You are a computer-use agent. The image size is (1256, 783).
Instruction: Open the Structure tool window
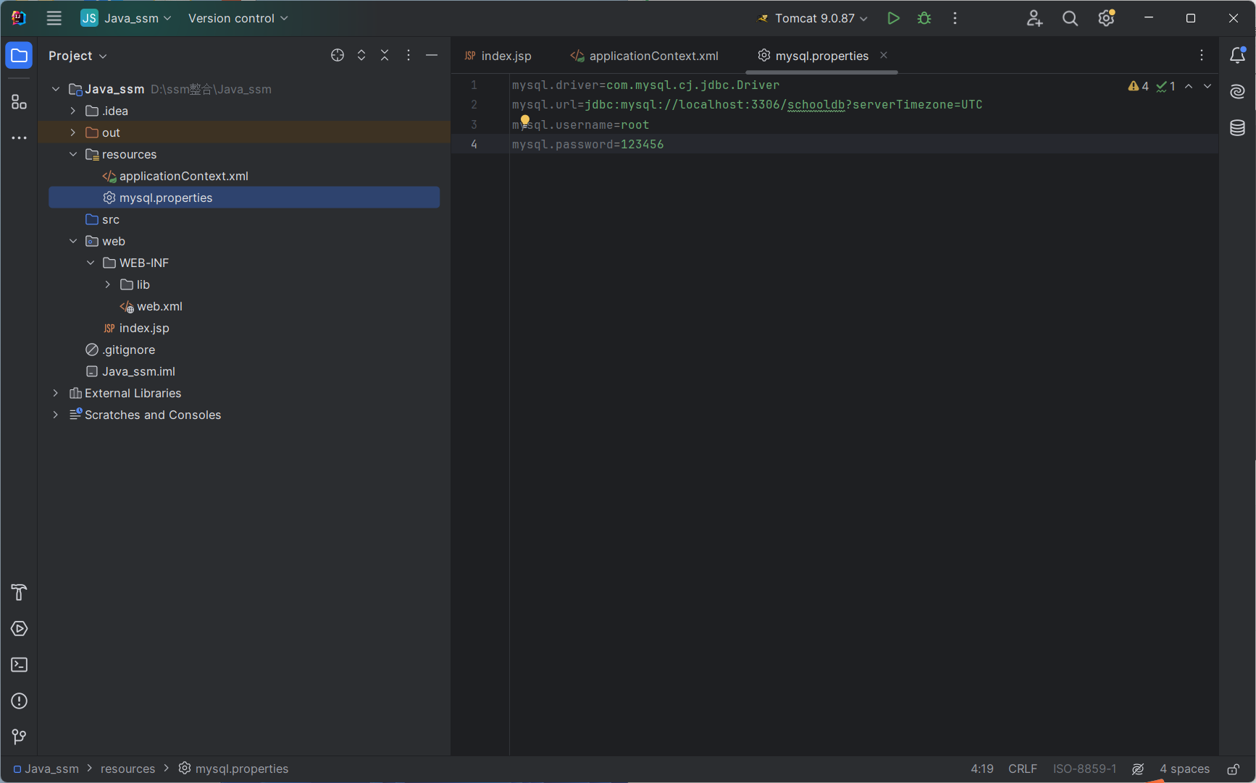click(x=20, y=102)
